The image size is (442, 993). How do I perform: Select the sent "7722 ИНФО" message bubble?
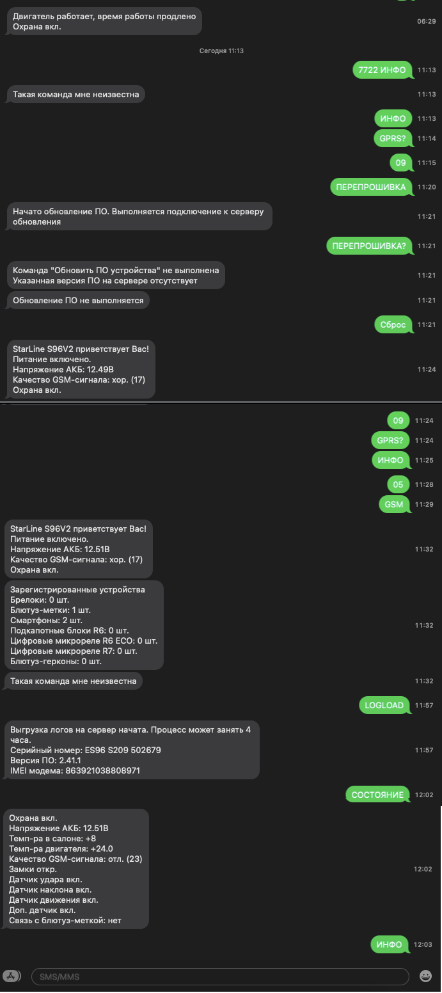(382, 70)
